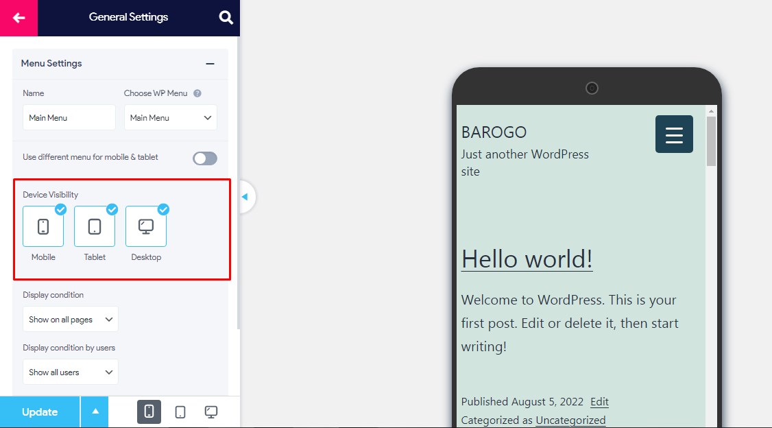Click the Update button
The height and width of the screenshot is (428, 772).
point(40,412)
